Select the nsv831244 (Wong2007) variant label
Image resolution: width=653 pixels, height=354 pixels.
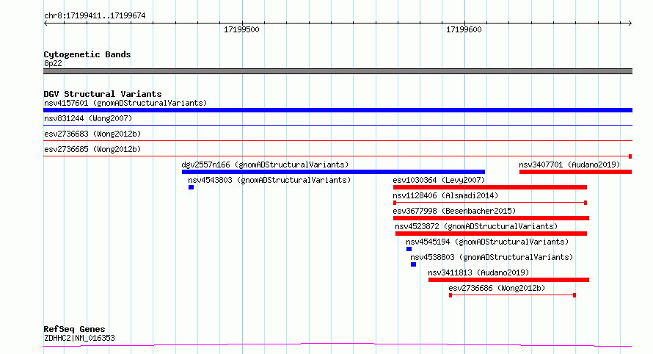88,118
